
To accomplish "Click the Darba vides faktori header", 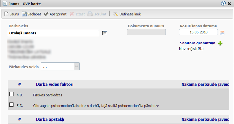I will 55,84.
